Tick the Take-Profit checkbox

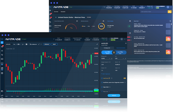102,87
